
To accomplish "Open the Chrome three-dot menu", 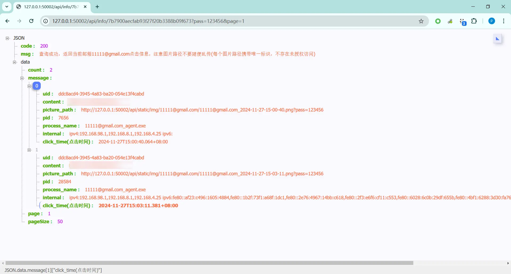I will (x=504, y=21).
